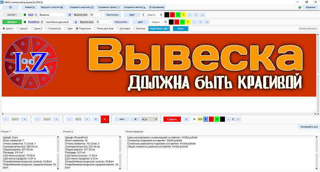The image size is (320, 172).
Task: Focus the height field showing 30
Action: click(x=95, y=15)
